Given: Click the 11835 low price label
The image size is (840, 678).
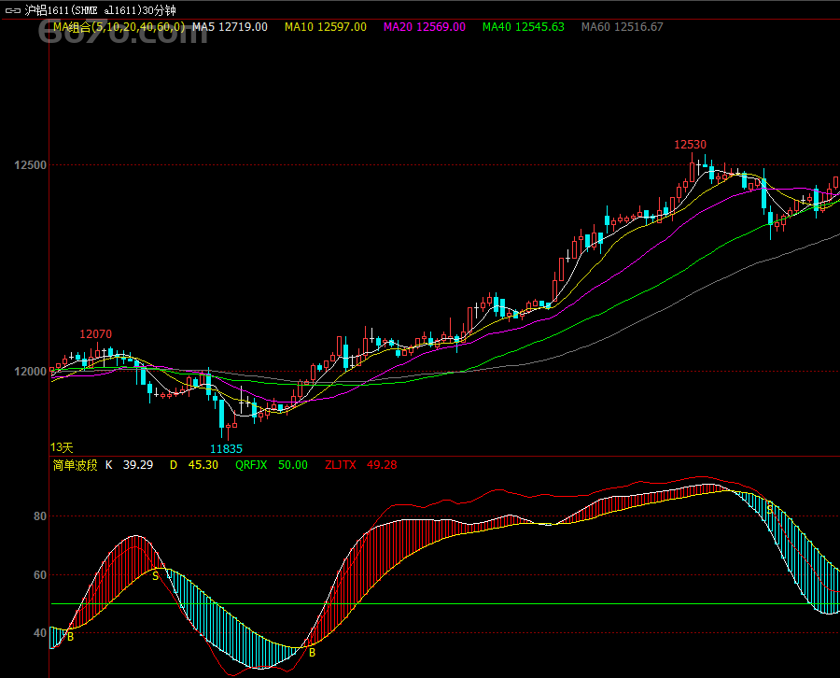Looking at the screenshot, I should tap(226, 449).
